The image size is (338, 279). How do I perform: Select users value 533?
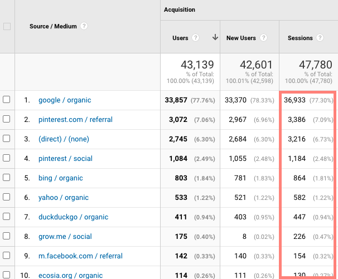click(181, 198)
